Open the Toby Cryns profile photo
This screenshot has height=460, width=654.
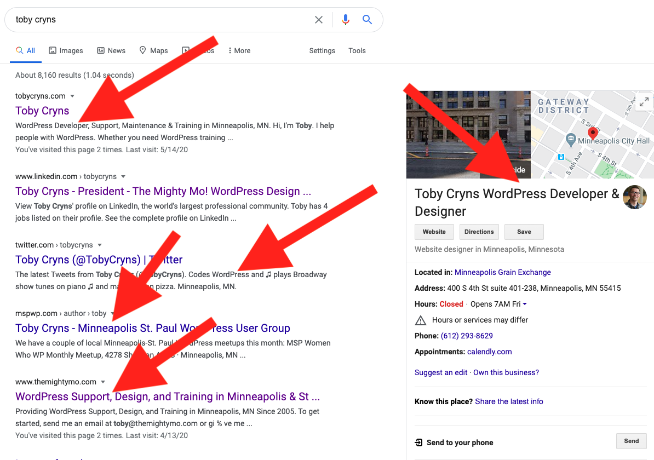pyautogui.click(x=634, y=197)
